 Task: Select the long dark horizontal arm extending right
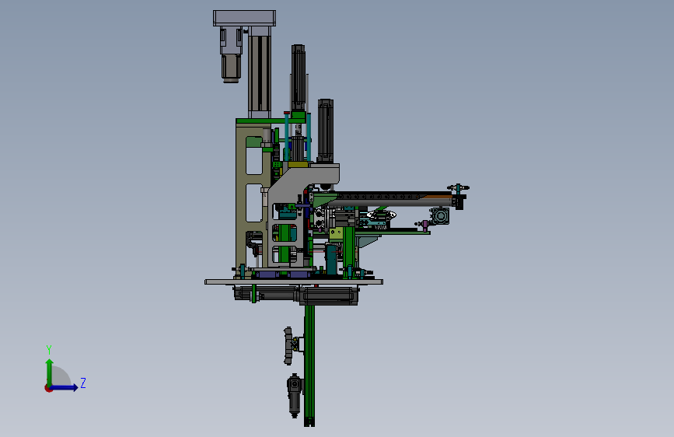(395, 199)
